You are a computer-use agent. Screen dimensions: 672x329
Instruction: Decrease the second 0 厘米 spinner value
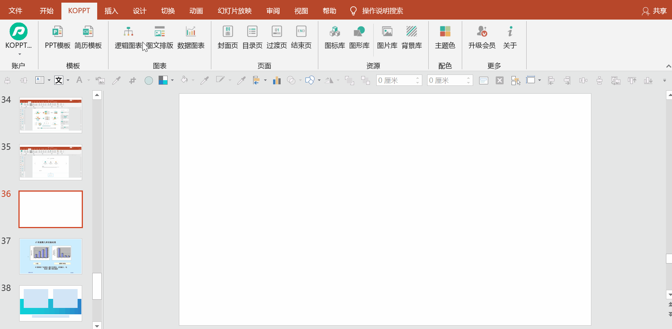(x=469, y=82)
